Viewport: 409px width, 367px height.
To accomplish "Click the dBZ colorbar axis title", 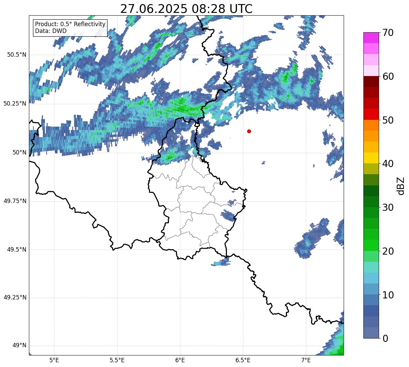I will [x=401, y=186].
